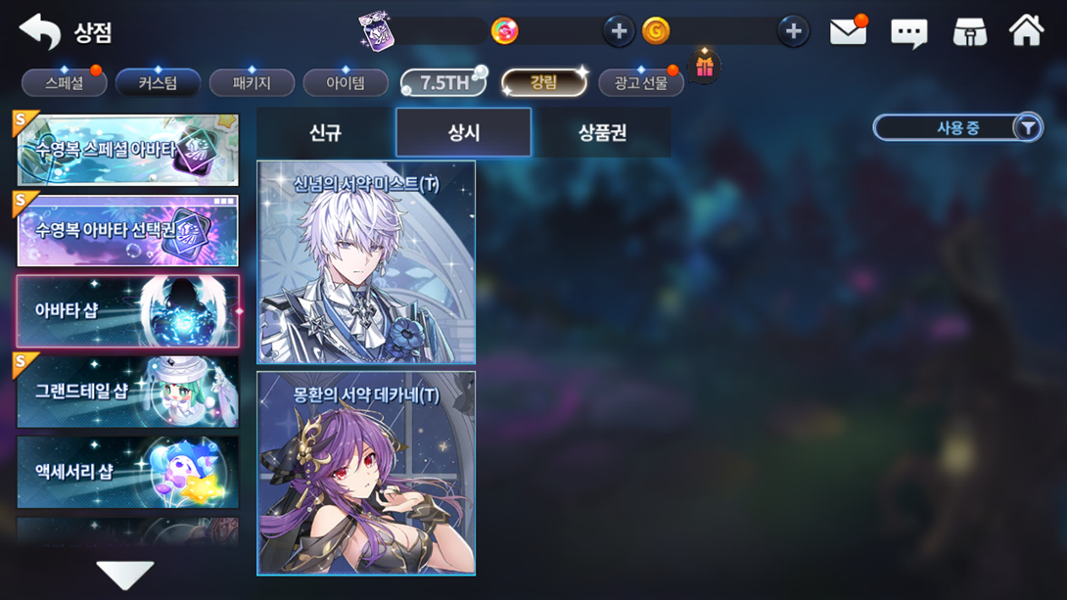Screen dimensions: 1067x600
Task: Switch to the 신규 tab
Action: point(325,132)
